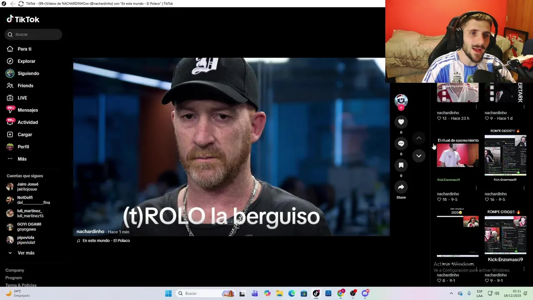Open Microsoft Teams taskbar icon

pos(255,293)
